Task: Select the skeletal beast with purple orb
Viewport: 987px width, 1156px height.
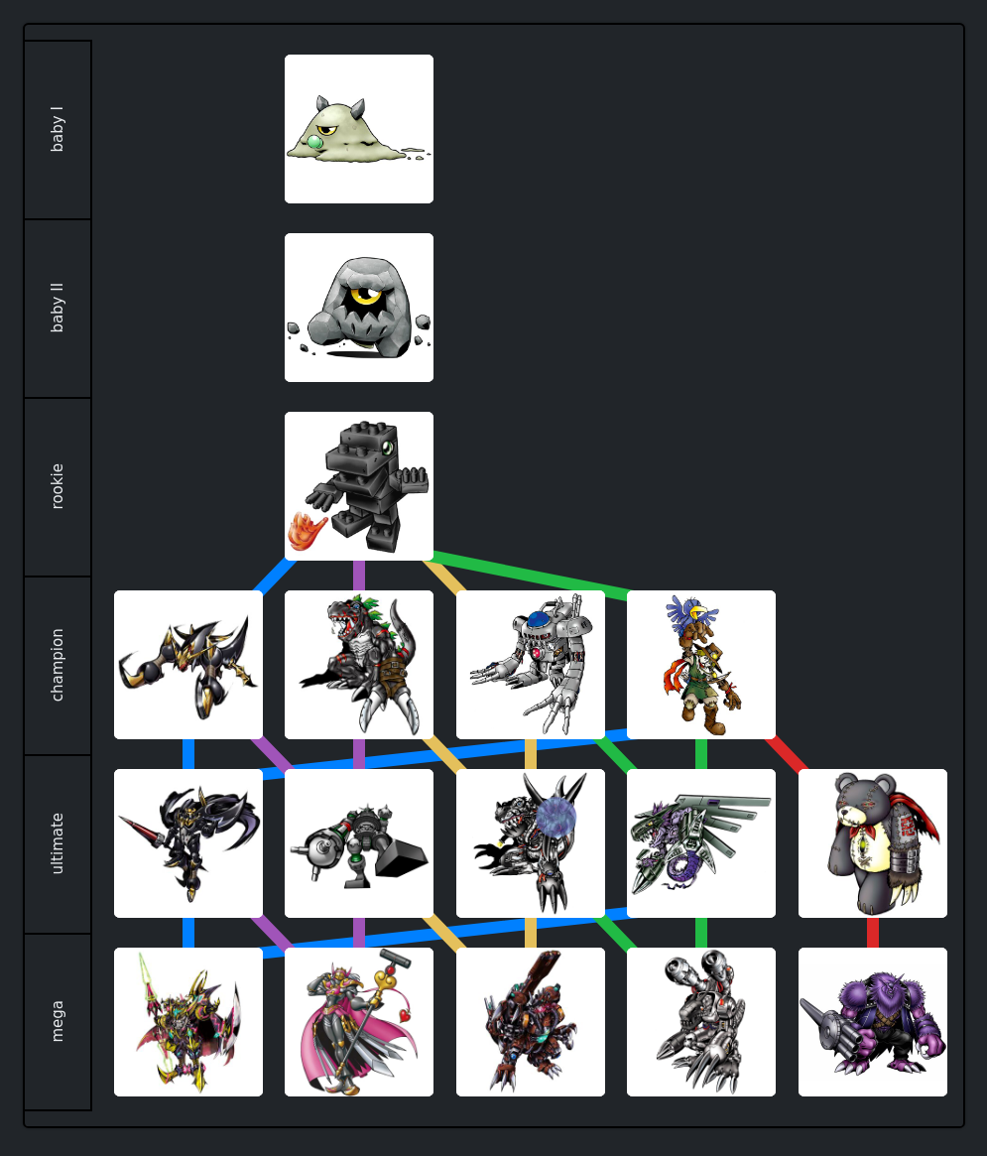Action: 531,843
